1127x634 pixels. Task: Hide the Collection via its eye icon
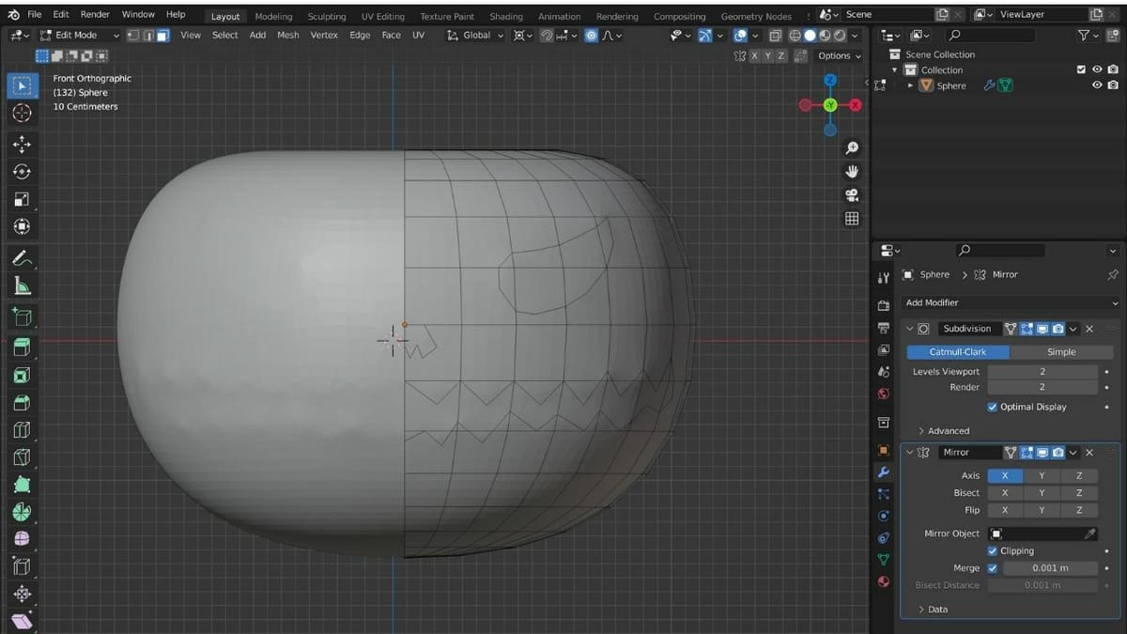tap(1097, 70)
